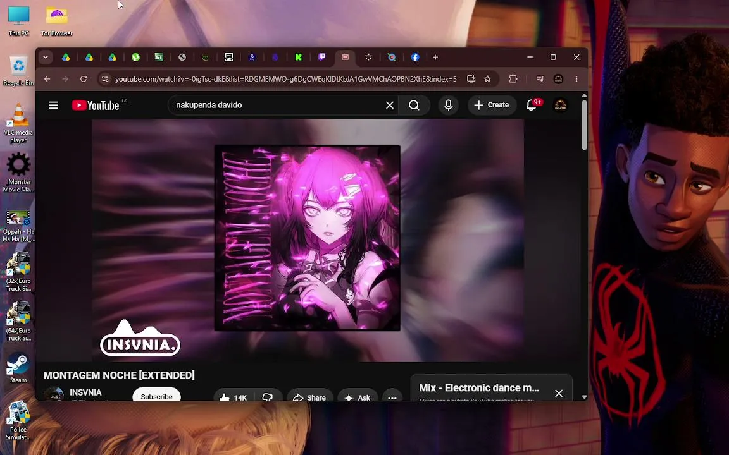The height and width of the screenshot is (455, 729).
Task: Go forward with the browser forward arrow
Action: (65, 79)
